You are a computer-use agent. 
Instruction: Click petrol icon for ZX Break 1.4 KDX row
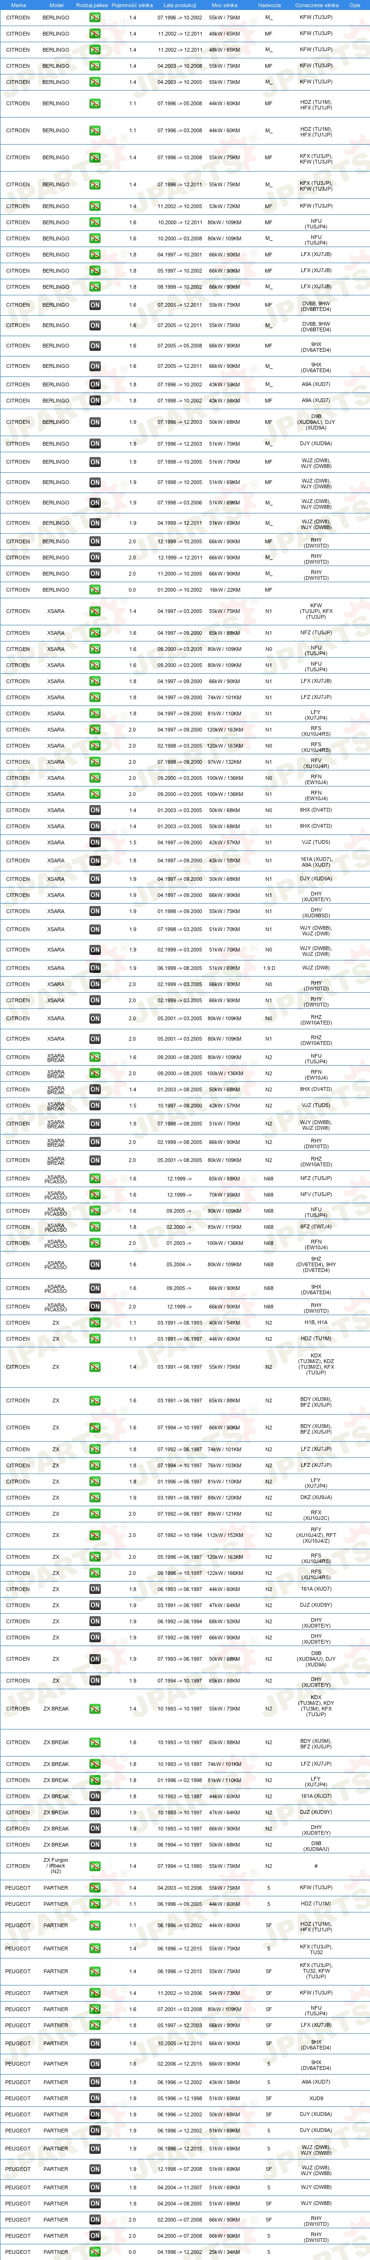pyautogui.click(x=95, y=1709)
